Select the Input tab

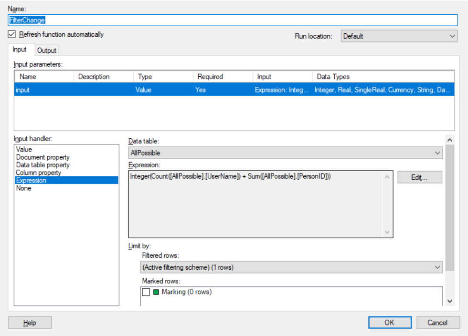click(20, 50)
